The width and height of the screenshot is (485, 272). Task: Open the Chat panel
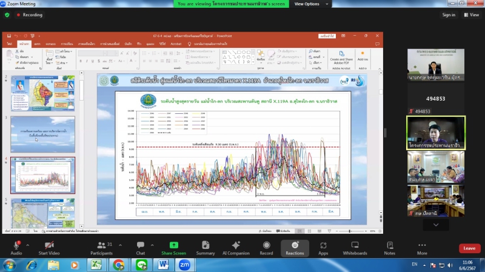(141, 246)
